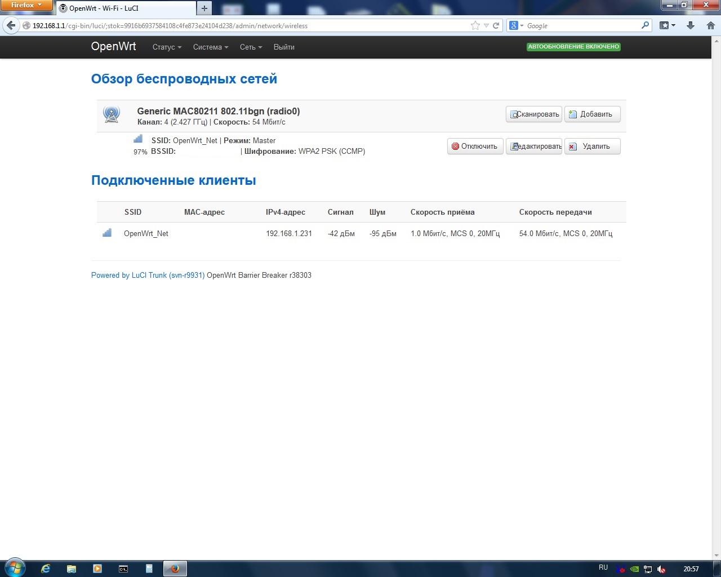Screen dimensions: 721x577
Task: Open Windows Explorer from the taskbar
Action: click(72, 569)
